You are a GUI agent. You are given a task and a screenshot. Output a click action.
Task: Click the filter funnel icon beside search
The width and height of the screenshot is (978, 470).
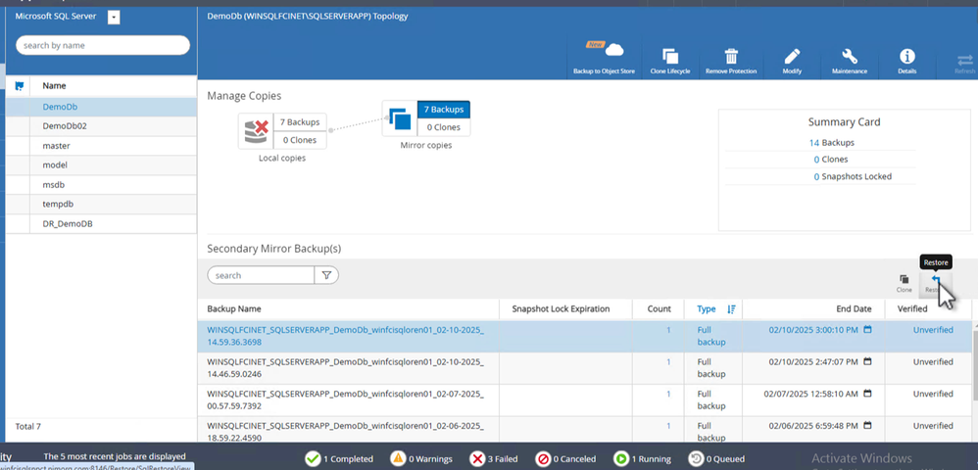(326, 276)
